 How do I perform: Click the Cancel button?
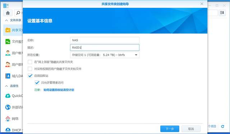pyautogui.click(x=191, y=129)
